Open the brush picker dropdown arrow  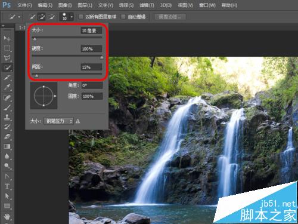pos(72,17)
